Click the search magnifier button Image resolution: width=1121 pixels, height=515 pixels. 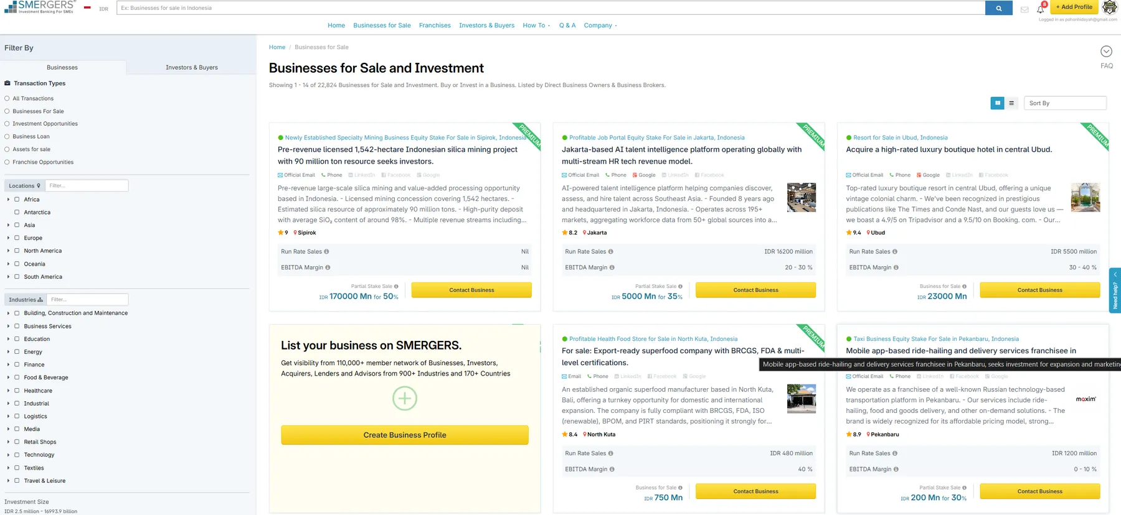point(998,8)
